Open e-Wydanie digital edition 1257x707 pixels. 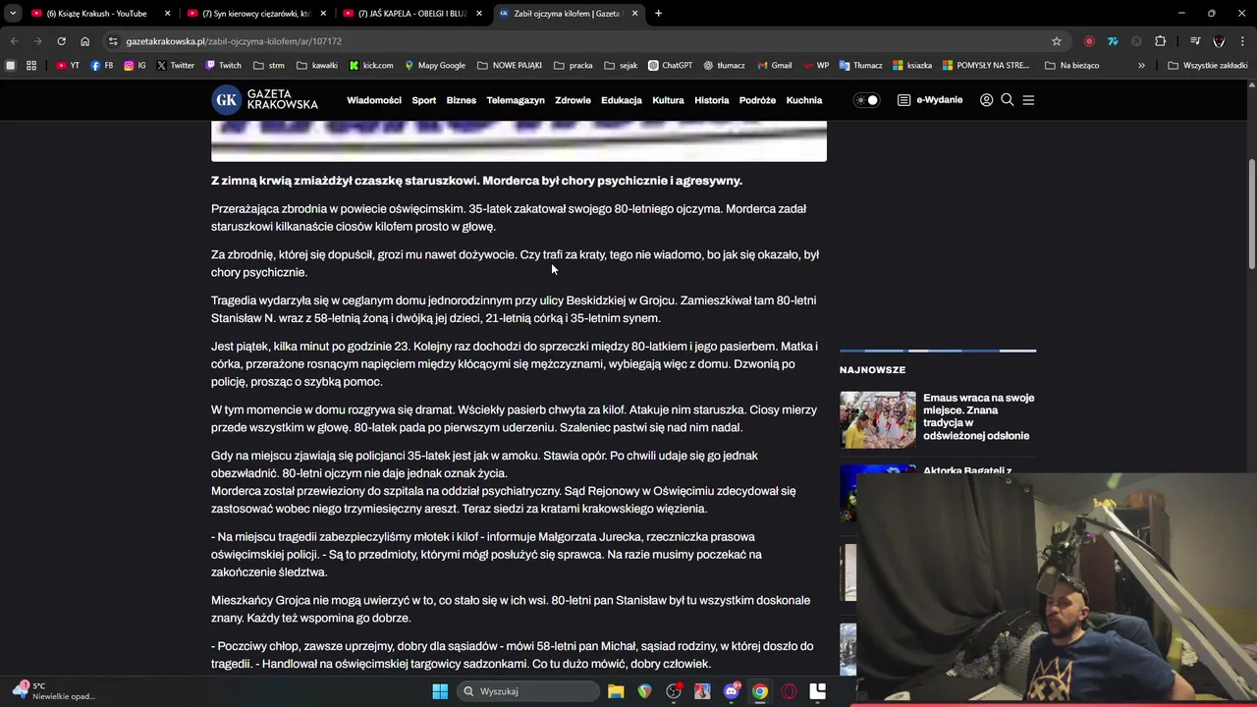pos(930,100)
